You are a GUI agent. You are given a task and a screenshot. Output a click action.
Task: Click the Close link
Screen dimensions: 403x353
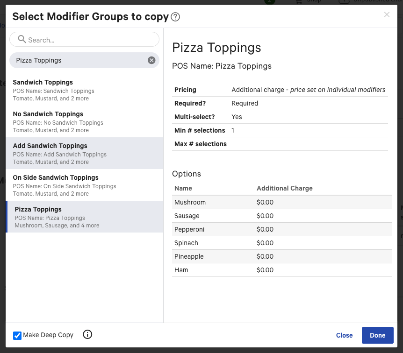pyautogui.click(x=344, y=335)
